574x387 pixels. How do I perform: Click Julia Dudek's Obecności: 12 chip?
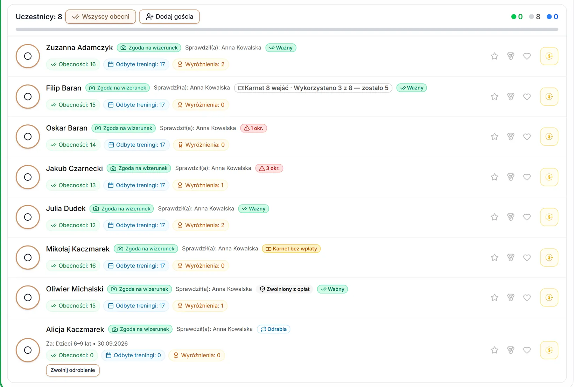click(73, 225)
